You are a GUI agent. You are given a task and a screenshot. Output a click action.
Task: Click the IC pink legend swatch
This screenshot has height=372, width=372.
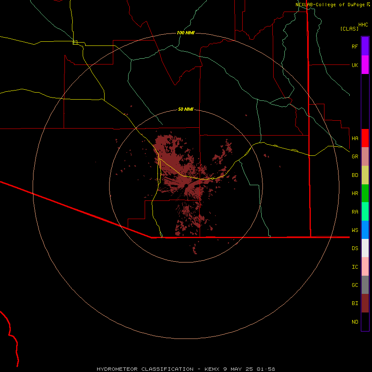[365, 267]
